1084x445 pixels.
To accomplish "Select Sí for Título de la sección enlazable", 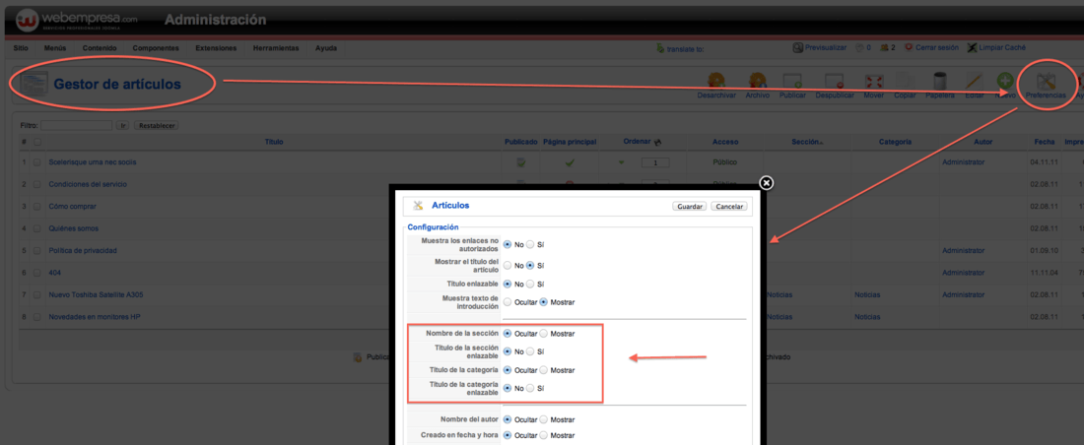I will click(530, 351).
